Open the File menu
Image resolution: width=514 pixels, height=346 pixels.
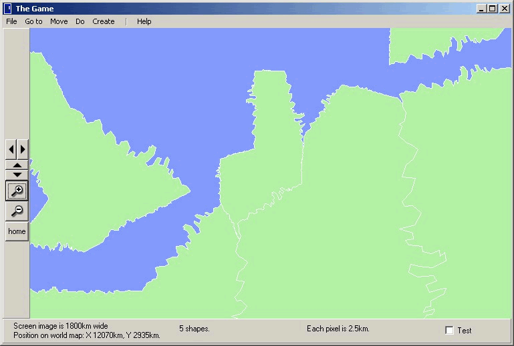click(11, 21)
